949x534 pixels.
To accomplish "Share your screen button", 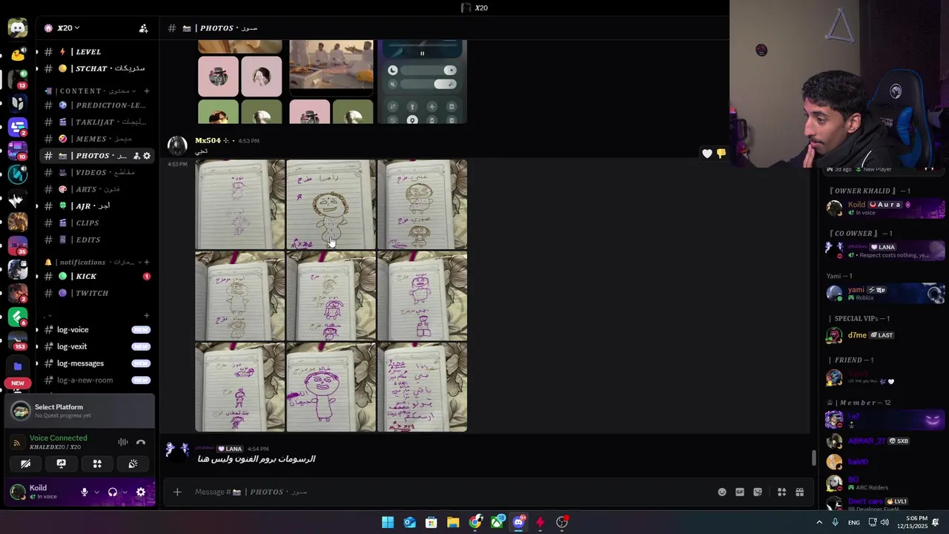I will pos(62,464).
